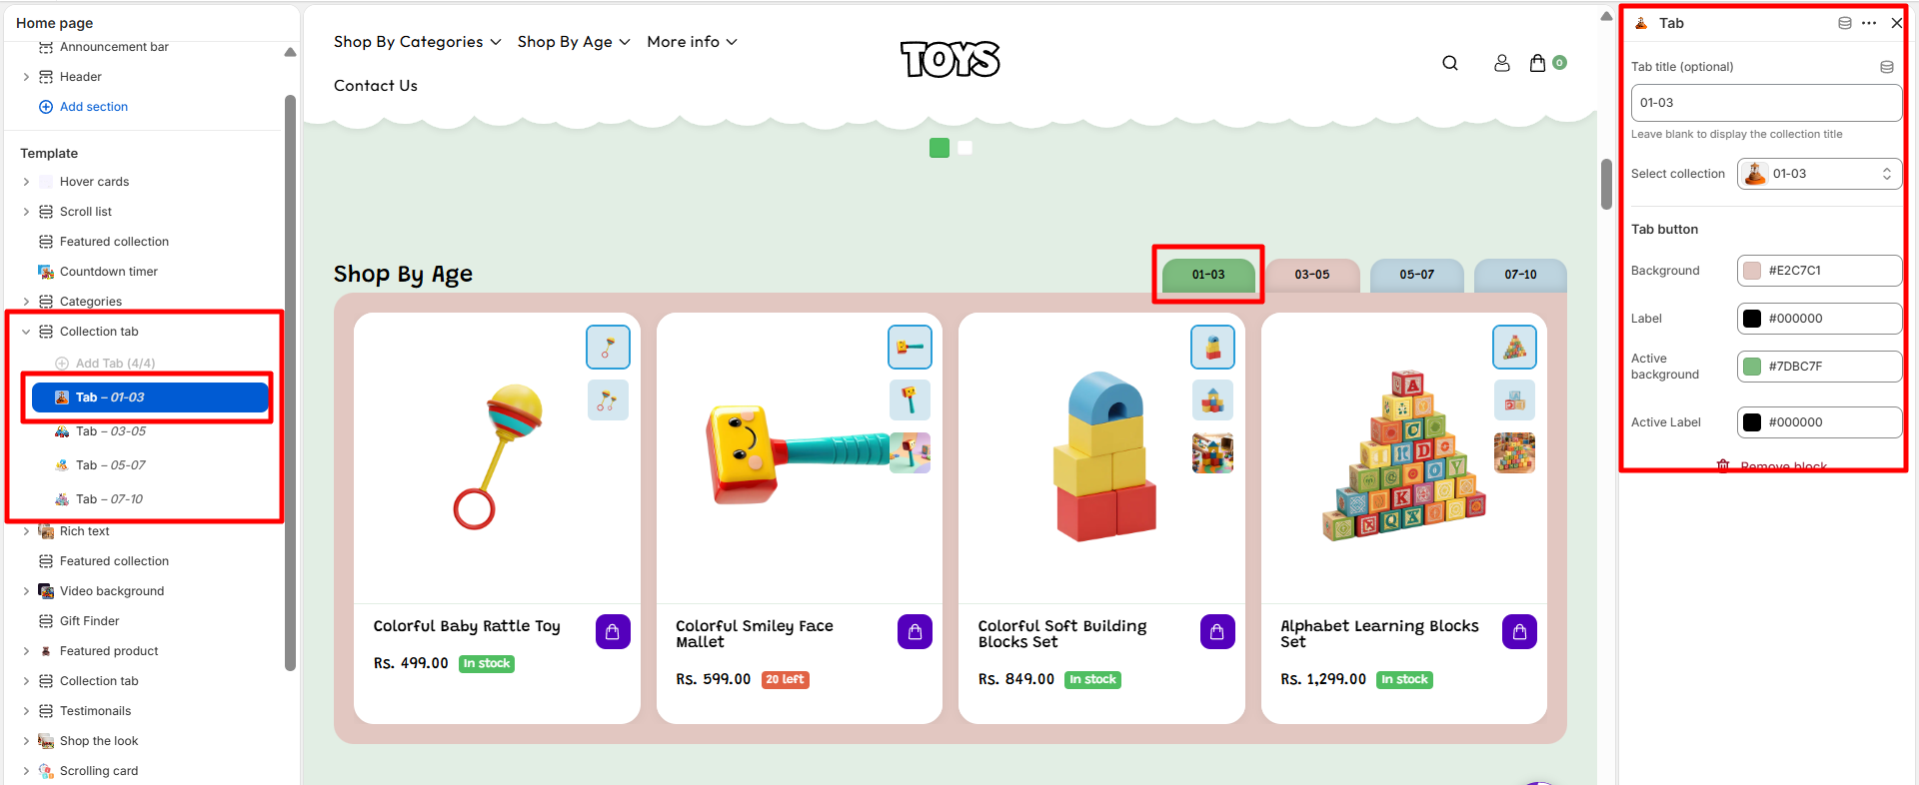Screen dimensions: 1919x785
Task: Select the first green slideshow dot
Action: (940, 148)
